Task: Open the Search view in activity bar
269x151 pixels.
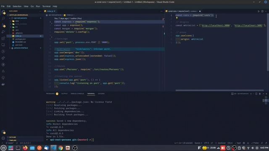Action: point(3,18)
